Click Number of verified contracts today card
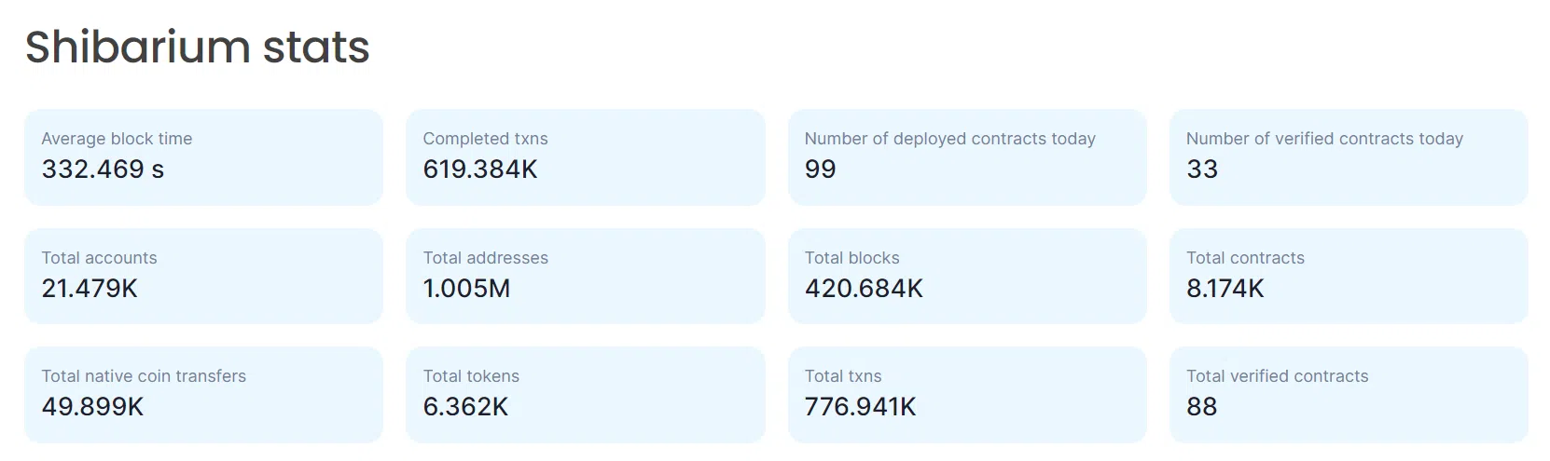1550x461 pixels. [x=1349, y=157]
